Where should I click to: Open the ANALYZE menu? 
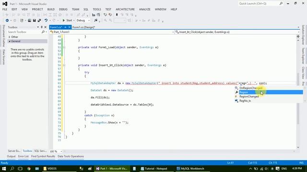[145, 9]
